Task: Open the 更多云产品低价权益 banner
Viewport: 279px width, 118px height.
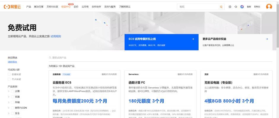Action: [x=235, y=42]
